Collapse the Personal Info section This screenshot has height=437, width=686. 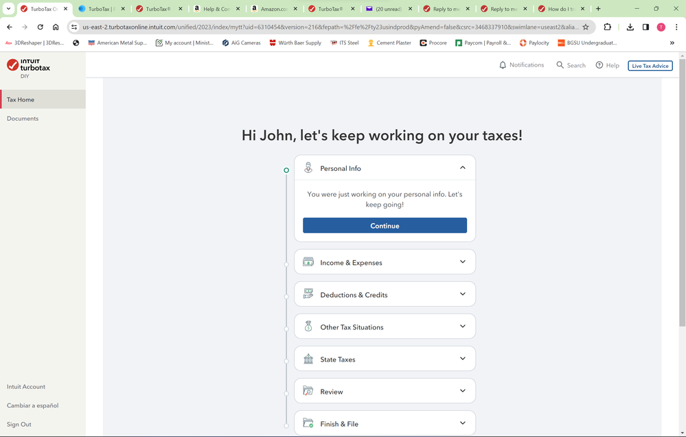pyautogui.click(x=462, y=168)
